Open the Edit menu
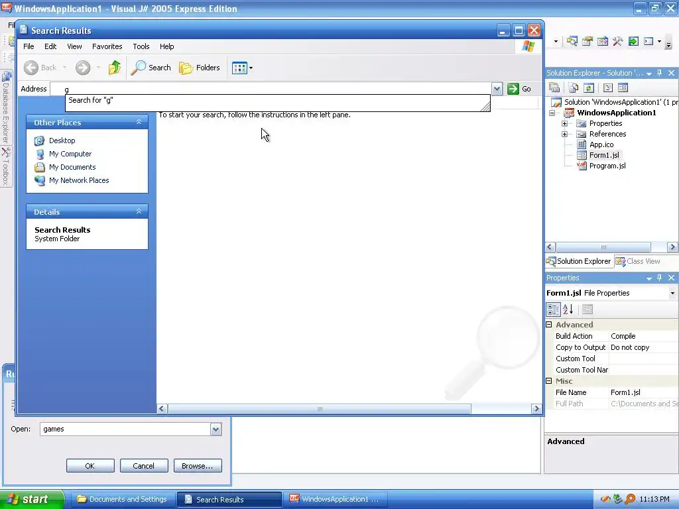 [50, 46]
